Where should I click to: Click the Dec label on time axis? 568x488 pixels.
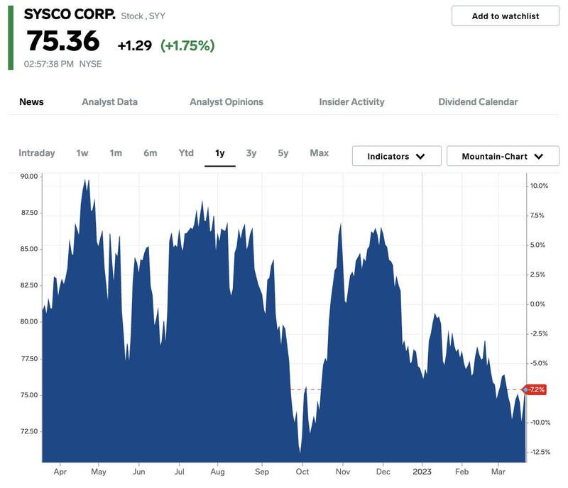tap(383, 472)
